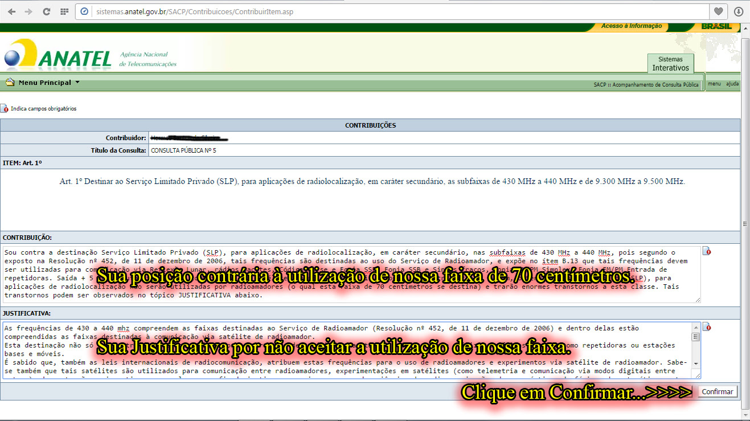Screen dimensions: 750x421
Task: Click the site info icon in the address bar
Action: pyautogui.click(x=84, y=11)
